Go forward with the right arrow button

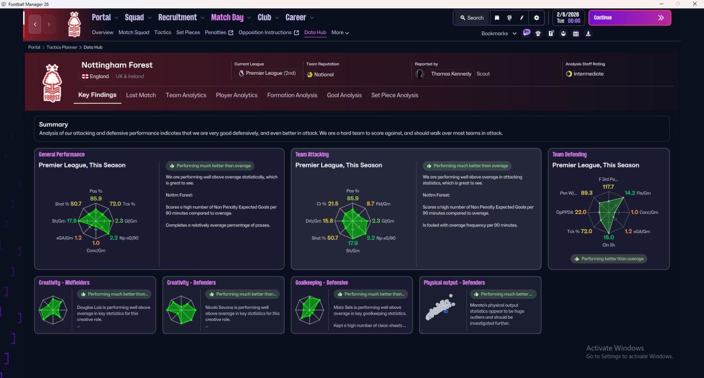click(x=49, y=24)
